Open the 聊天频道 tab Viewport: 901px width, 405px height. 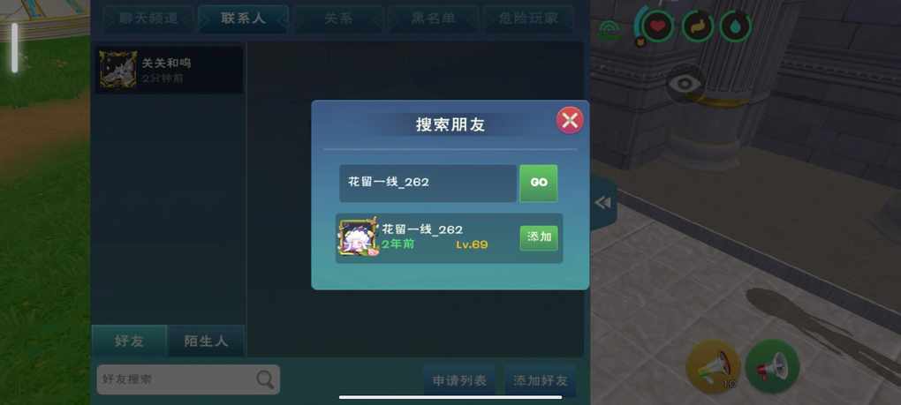point(148,19)
